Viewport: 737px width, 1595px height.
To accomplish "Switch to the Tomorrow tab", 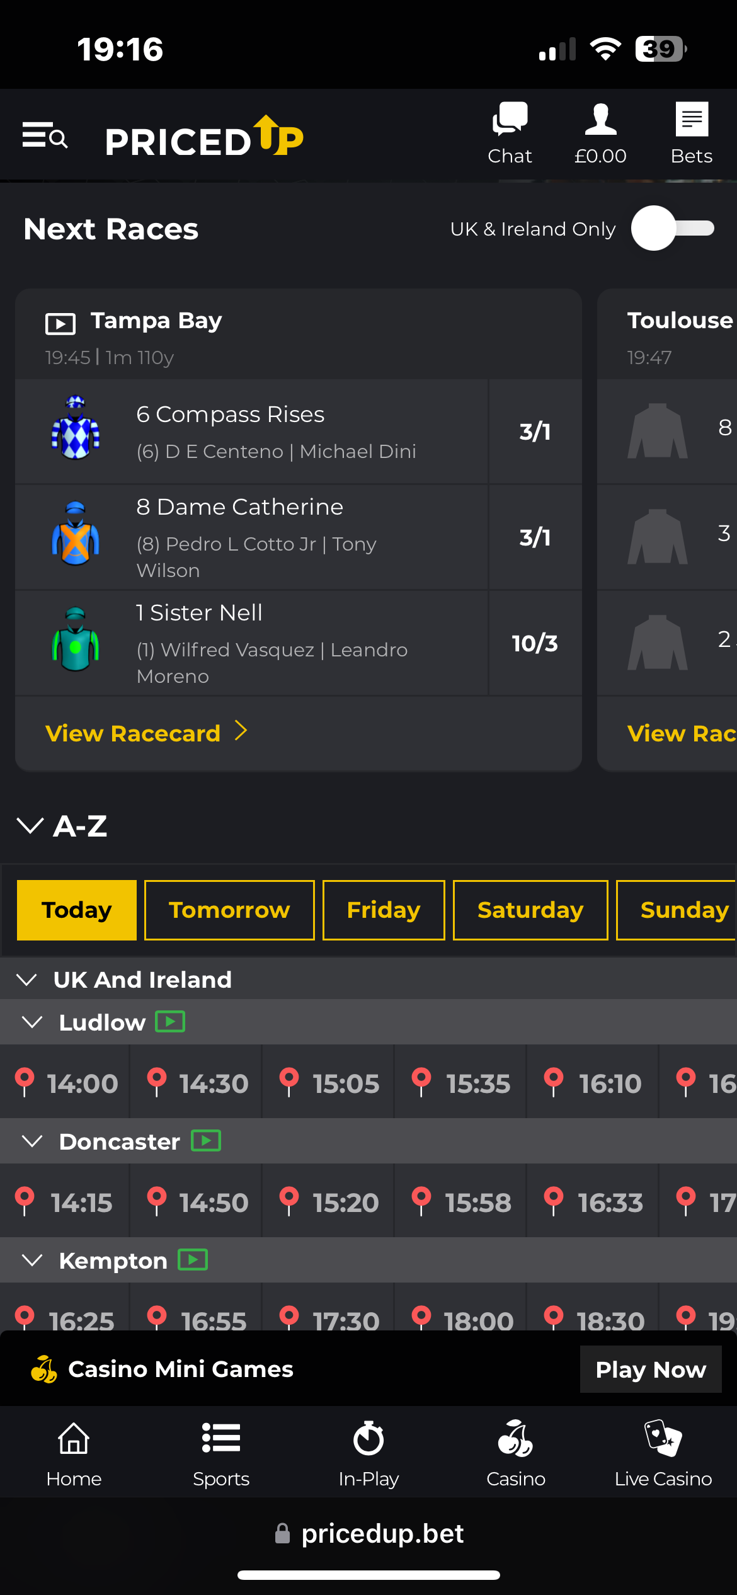I will (229, 910).
